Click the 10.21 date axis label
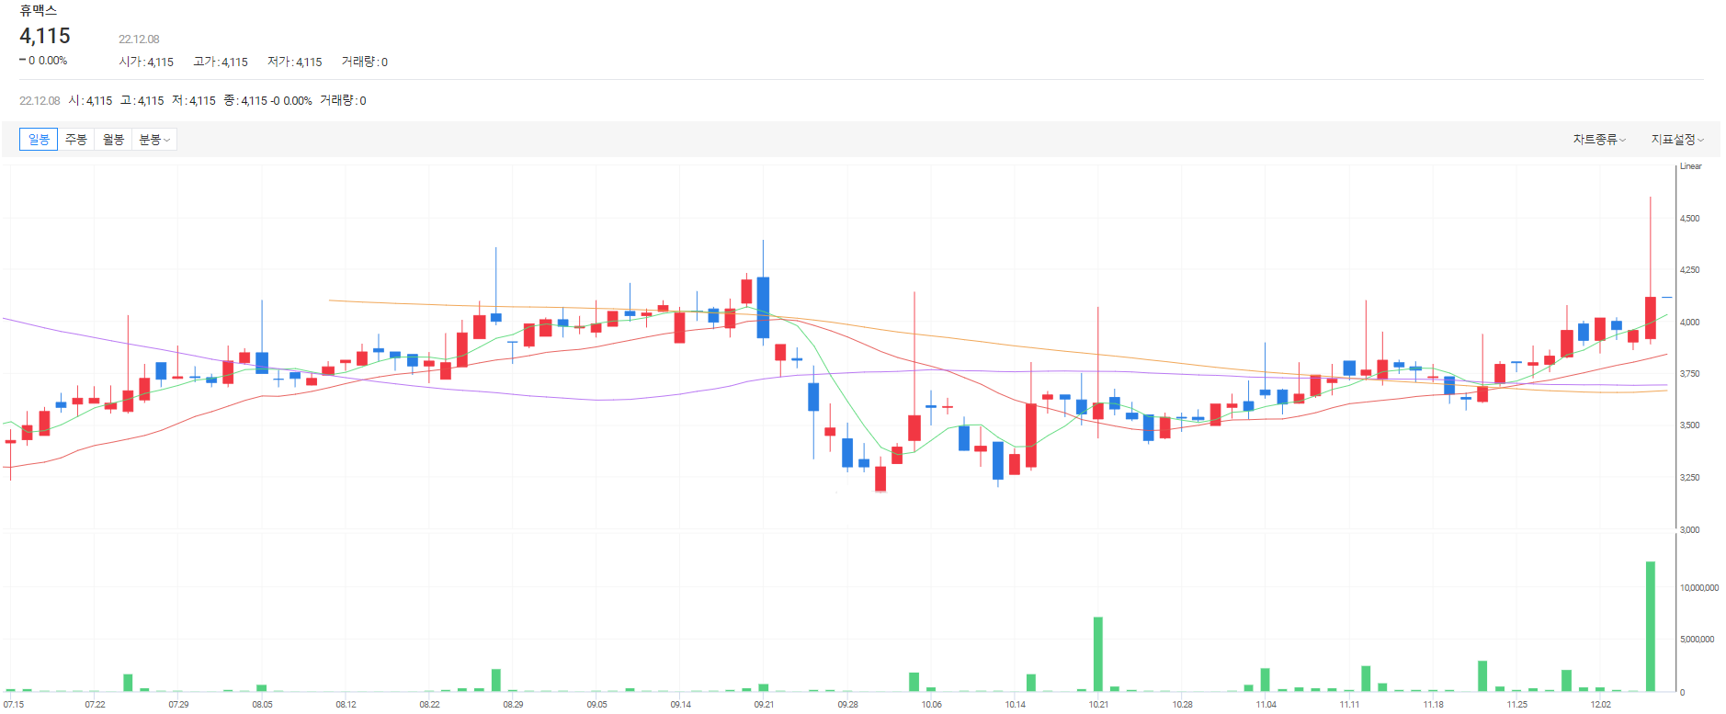Viewport: 1726px width, 714px height. [1098, 705]
